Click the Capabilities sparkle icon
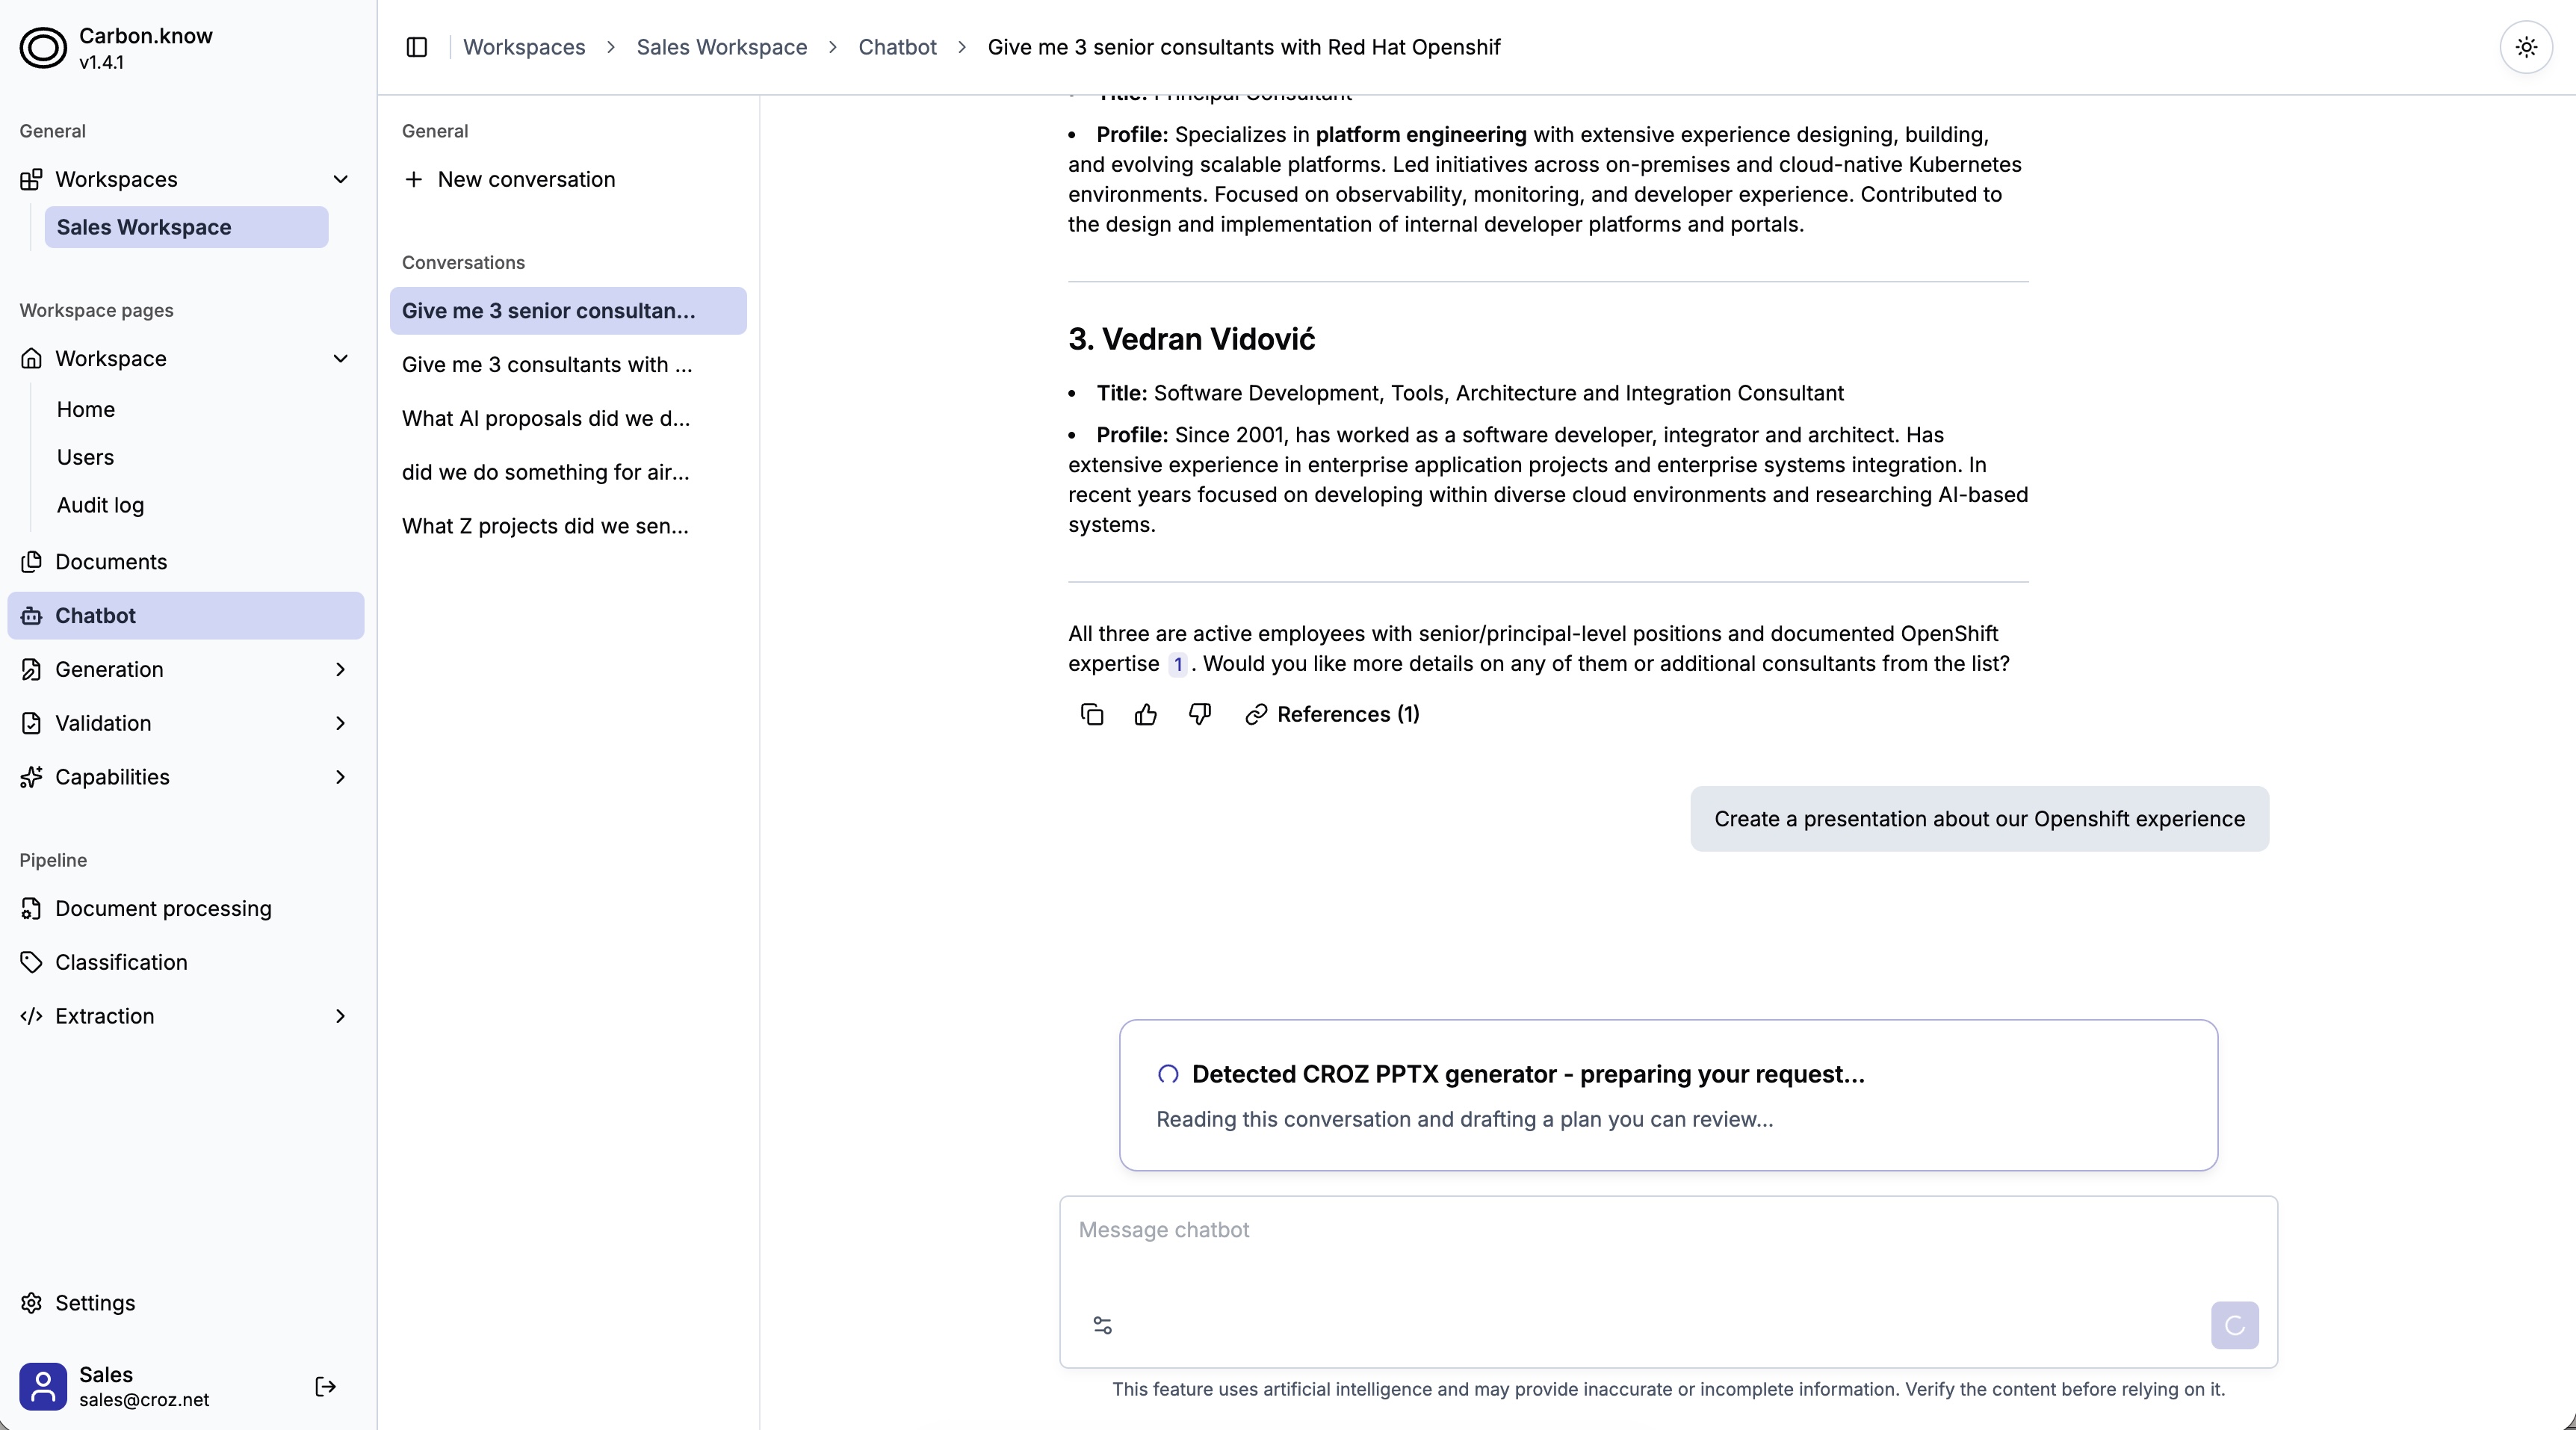The image size is (2576, 1430). tap(31, 777)
